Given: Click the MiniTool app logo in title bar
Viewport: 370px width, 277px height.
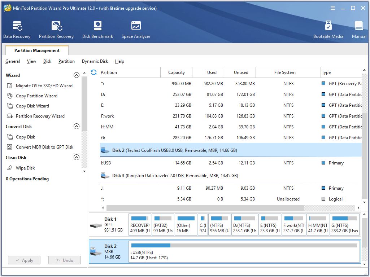Looking at the screenshot, I should (x=8, y=8).
